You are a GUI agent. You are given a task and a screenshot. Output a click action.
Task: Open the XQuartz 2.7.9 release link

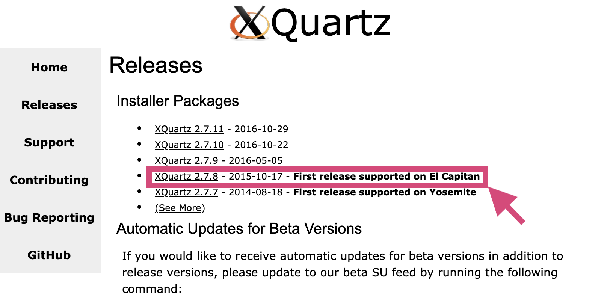pos(186,161)
